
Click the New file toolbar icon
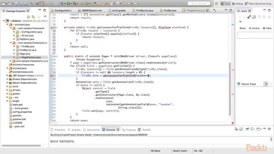click(x=3, y=3)
